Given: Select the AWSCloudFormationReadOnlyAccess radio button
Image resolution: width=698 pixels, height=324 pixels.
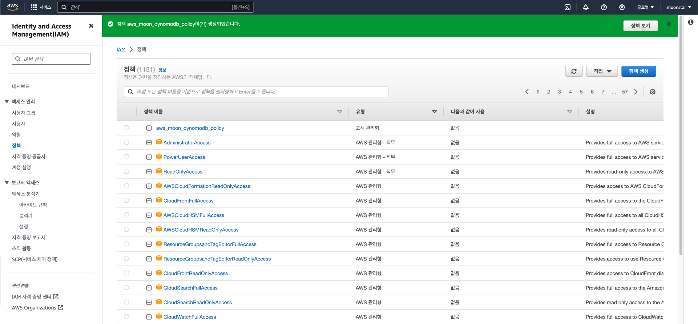Looking at the screenshot, I should point(126,186).
